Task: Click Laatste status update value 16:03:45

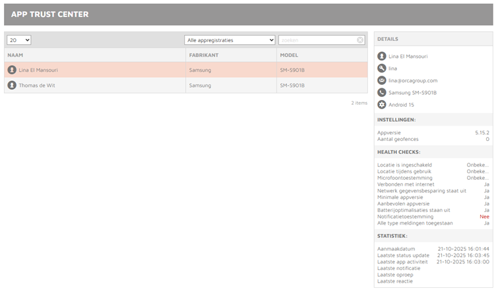Action: [x=463, y=256]
